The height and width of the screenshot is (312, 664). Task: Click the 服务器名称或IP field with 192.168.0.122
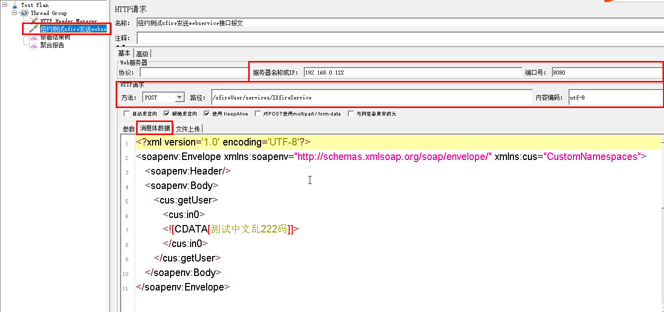(x=412, y=72)
